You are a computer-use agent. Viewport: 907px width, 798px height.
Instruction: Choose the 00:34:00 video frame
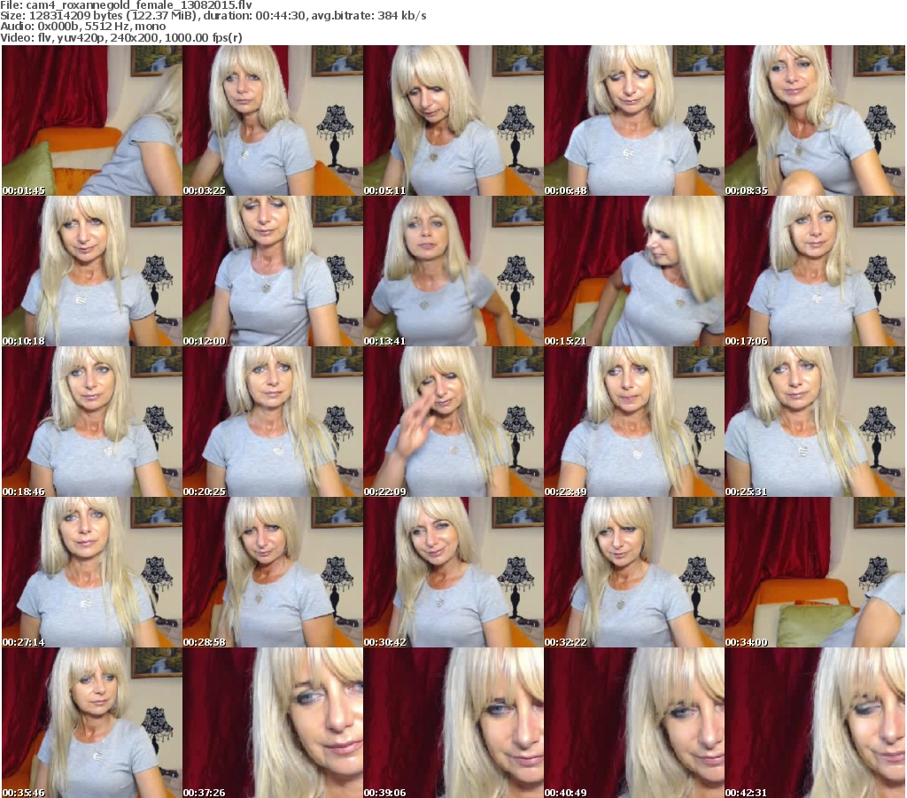[x=815, y=572]
